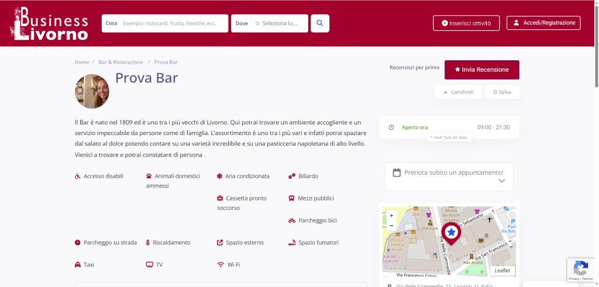Click the star map marker pin
Screen dimensions: 599x287
(451, 233)
